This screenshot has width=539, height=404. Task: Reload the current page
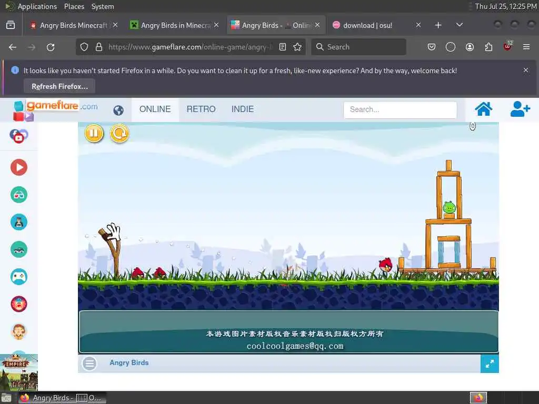51,47
